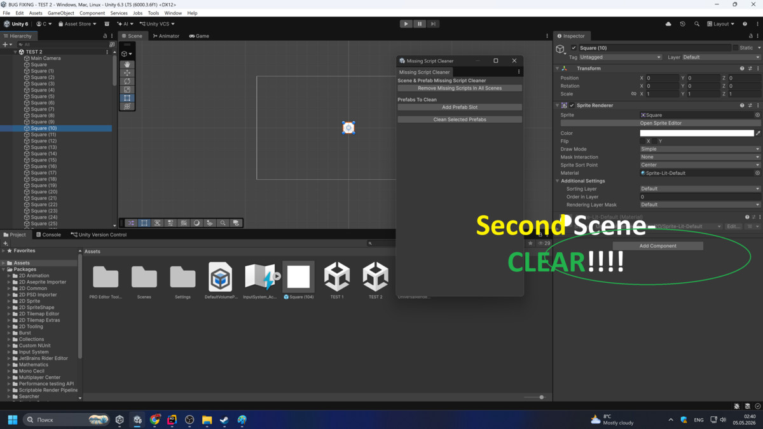Select the Hand (view) tool
The width and height of the screenshot is (763, 429).
click(x=127, y=64)
